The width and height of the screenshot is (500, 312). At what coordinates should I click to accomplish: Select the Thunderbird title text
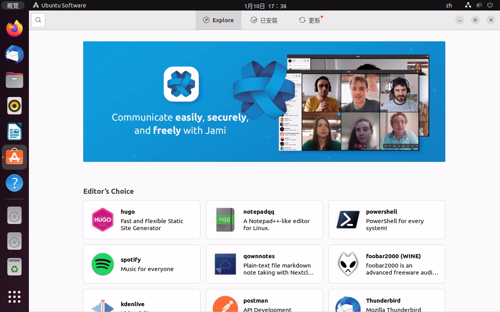[383, 301]
